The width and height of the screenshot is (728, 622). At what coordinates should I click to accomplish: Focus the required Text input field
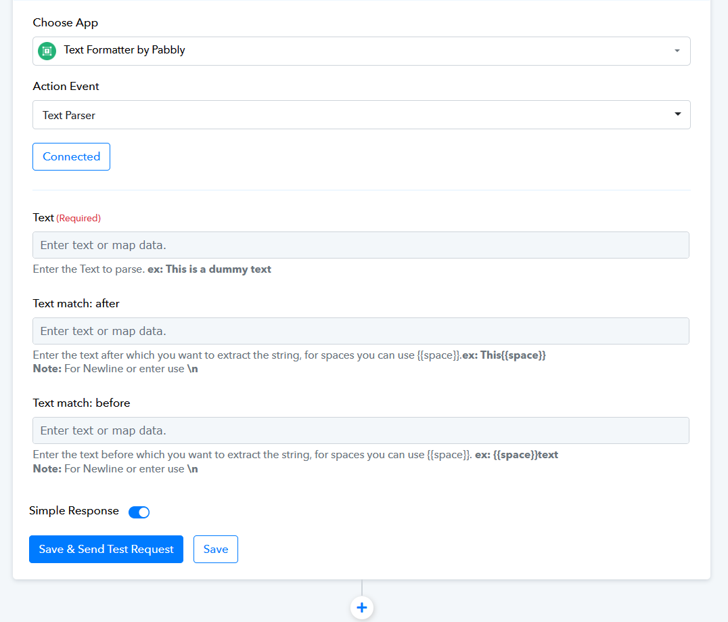(361, 245)
